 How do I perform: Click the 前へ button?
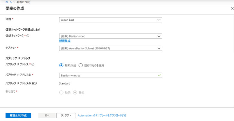[x=46, y=116]
